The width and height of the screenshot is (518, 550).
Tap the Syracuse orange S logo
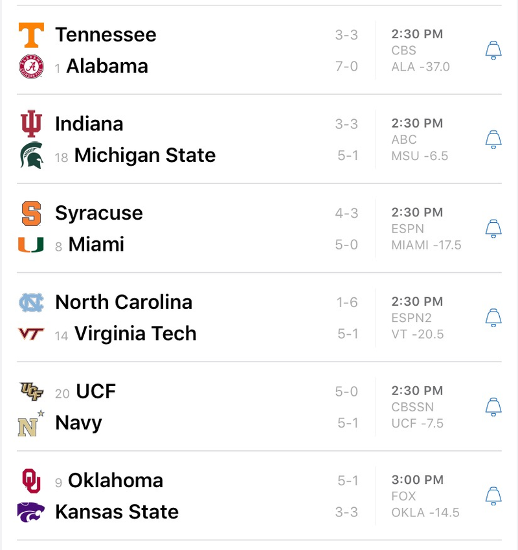click(31, 213)
